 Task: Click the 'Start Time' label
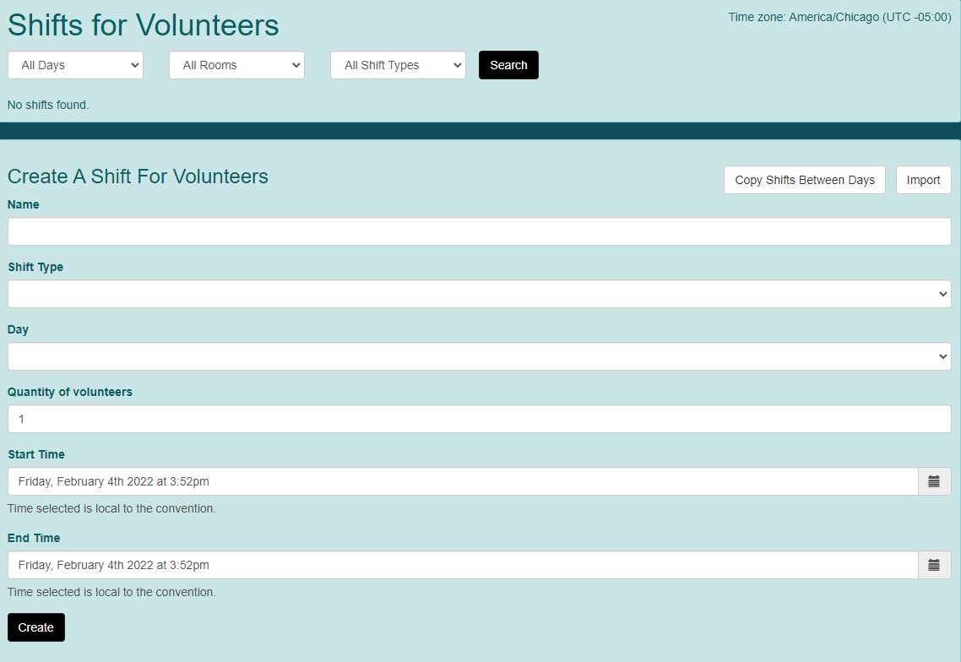(36, 455)
